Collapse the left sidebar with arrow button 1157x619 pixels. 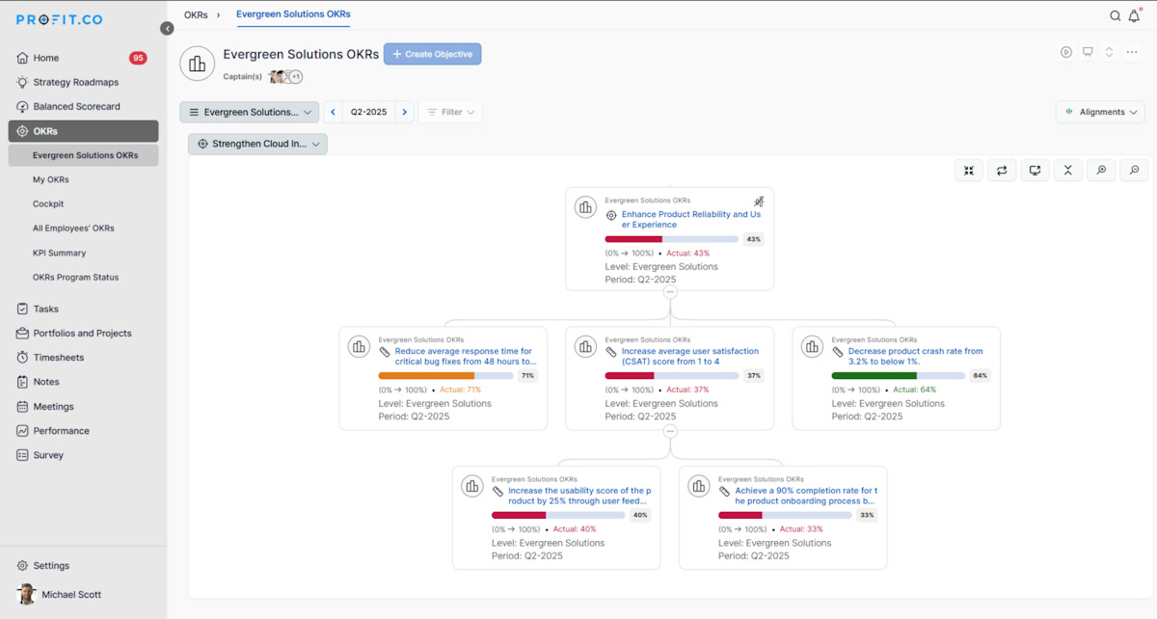pos(167,29)
